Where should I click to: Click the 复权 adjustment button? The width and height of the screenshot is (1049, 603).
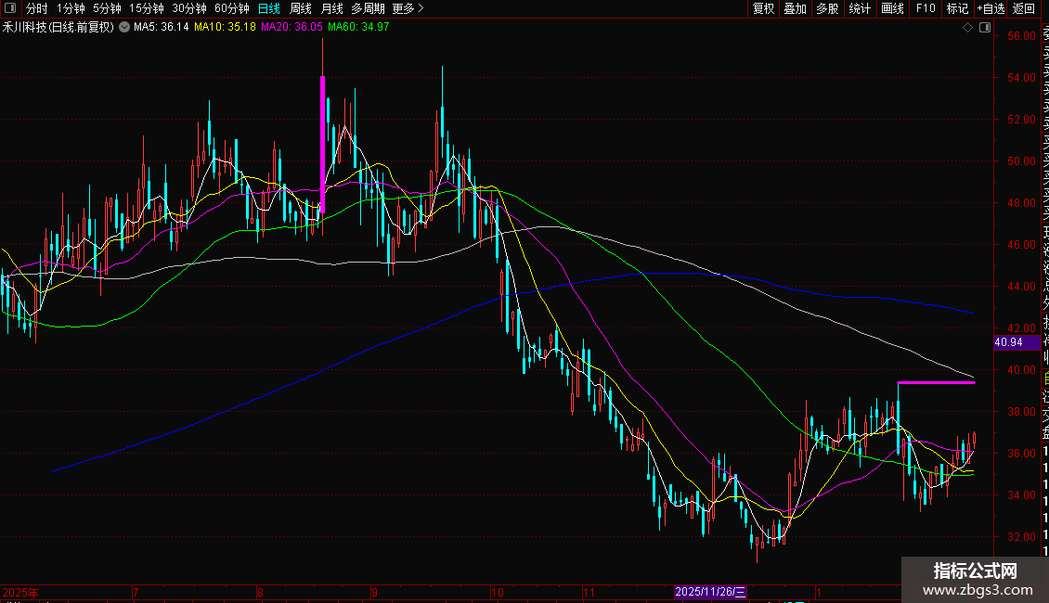pos(763,8)
